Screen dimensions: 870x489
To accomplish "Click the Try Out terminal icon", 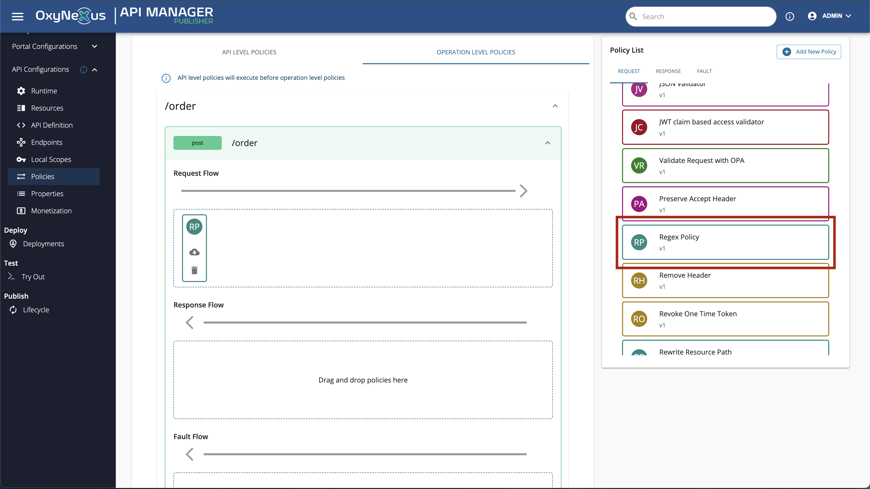I will pos(12,276).
